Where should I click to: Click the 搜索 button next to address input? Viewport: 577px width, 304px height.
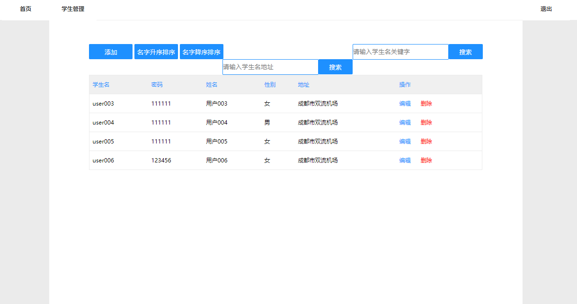[x=335, y=67]
